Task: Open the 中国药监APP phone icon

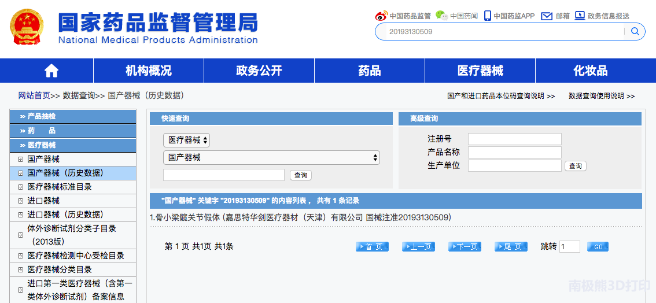Action: 488,16
